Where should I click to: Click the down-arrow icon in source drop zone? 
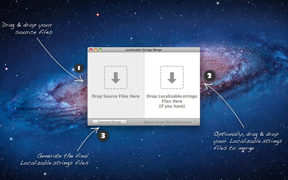point(116,77)
